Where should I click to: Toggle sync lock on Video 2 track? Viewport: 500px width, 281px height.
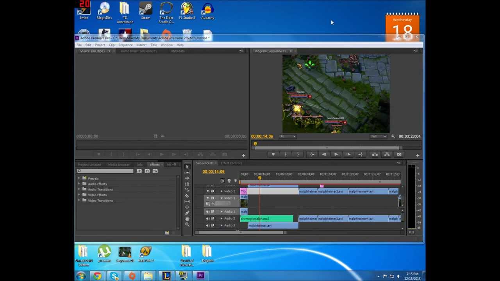(212, 191)
